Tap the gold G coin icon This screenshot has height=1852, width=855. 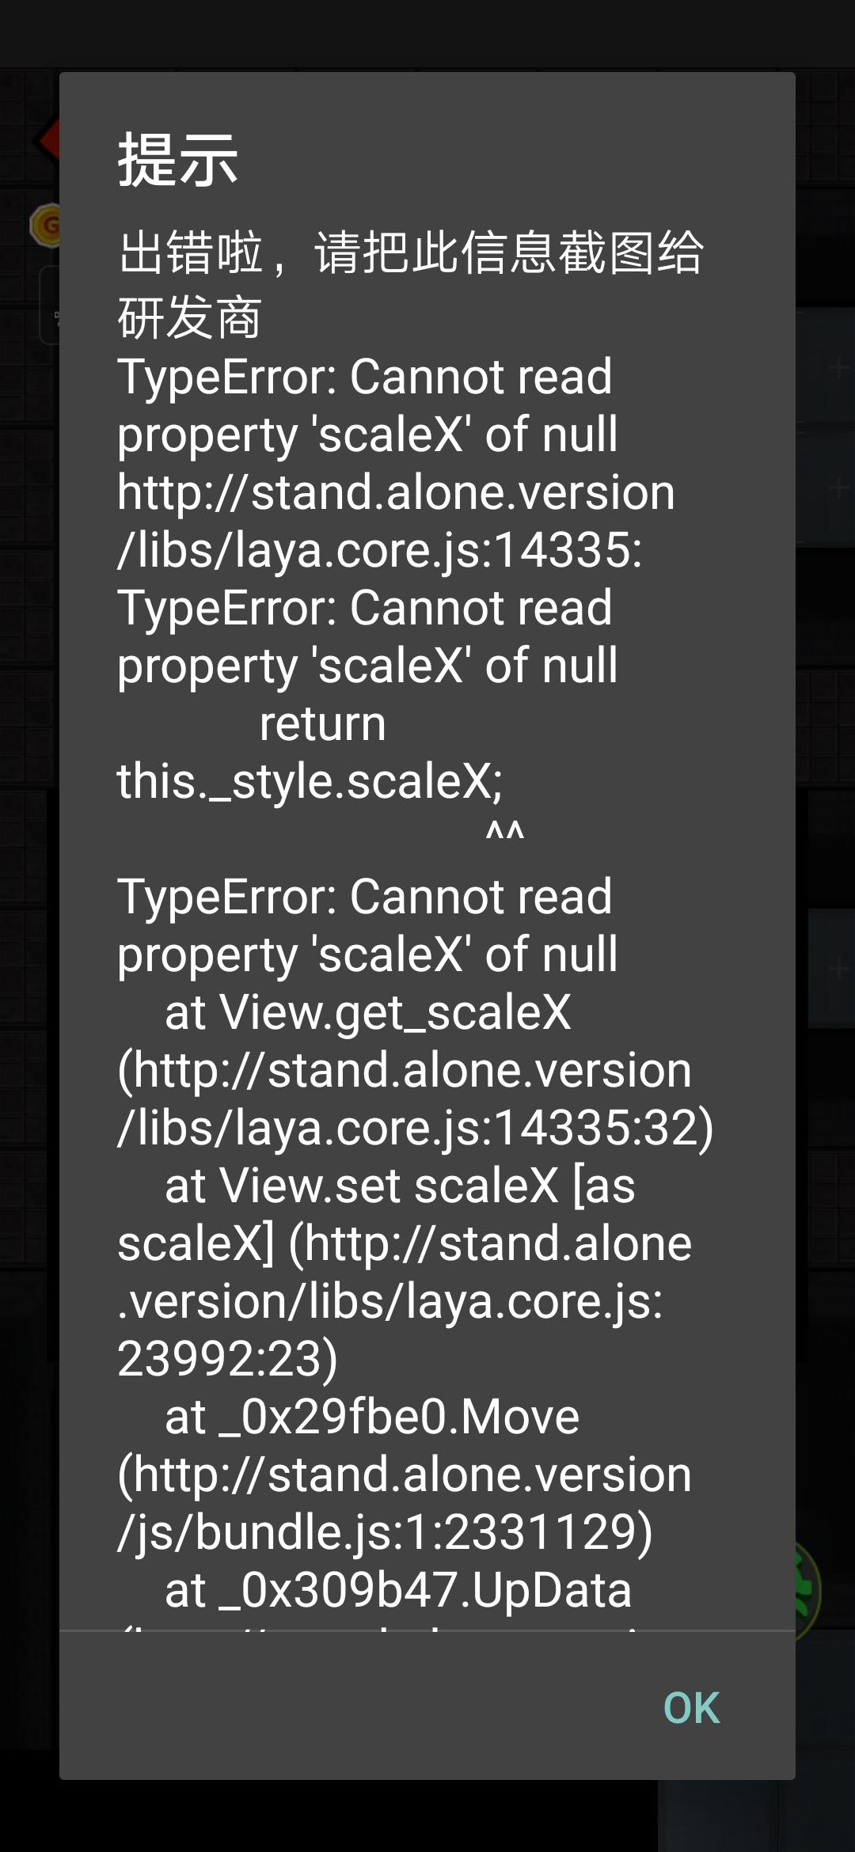[x=44, y=226]
